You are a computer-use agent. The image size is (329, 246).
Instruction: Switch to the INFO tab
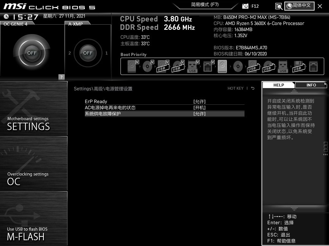[x=311, y=85]
